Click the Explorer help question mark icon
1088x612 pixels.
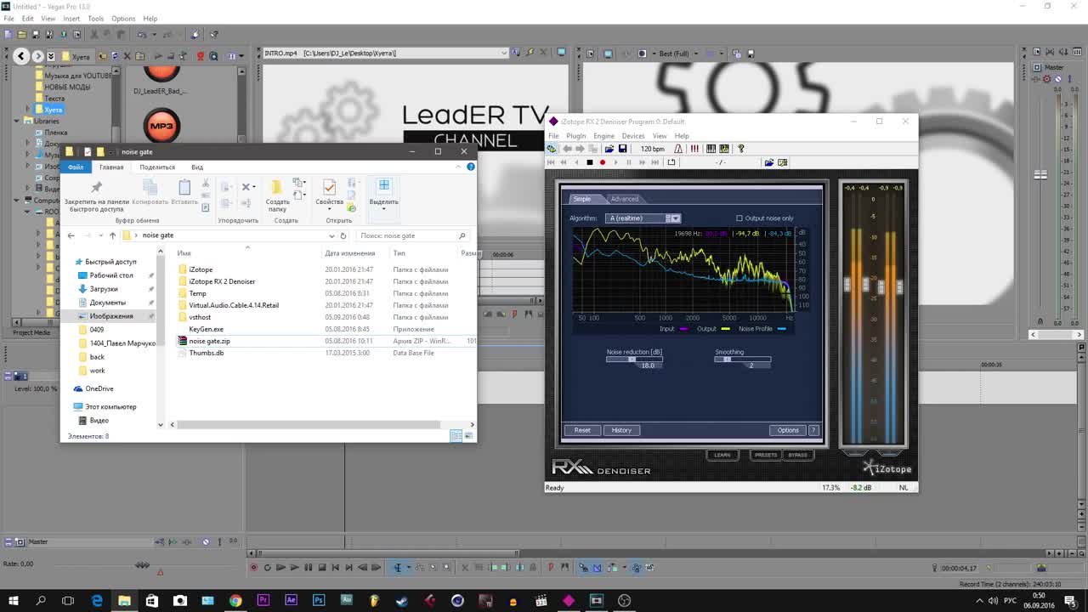[470, 167]
